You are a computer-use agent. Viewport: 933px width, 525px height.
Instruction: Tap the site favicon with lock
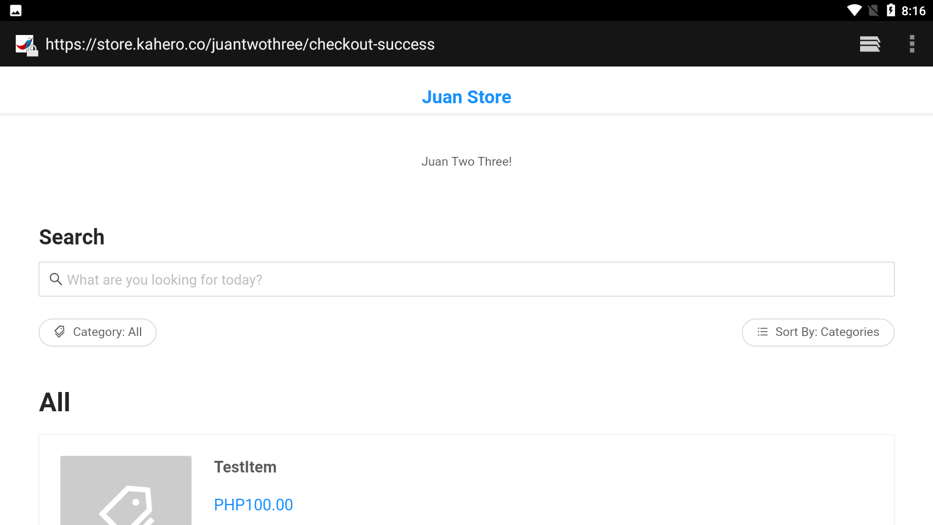[x=26, y=45]
